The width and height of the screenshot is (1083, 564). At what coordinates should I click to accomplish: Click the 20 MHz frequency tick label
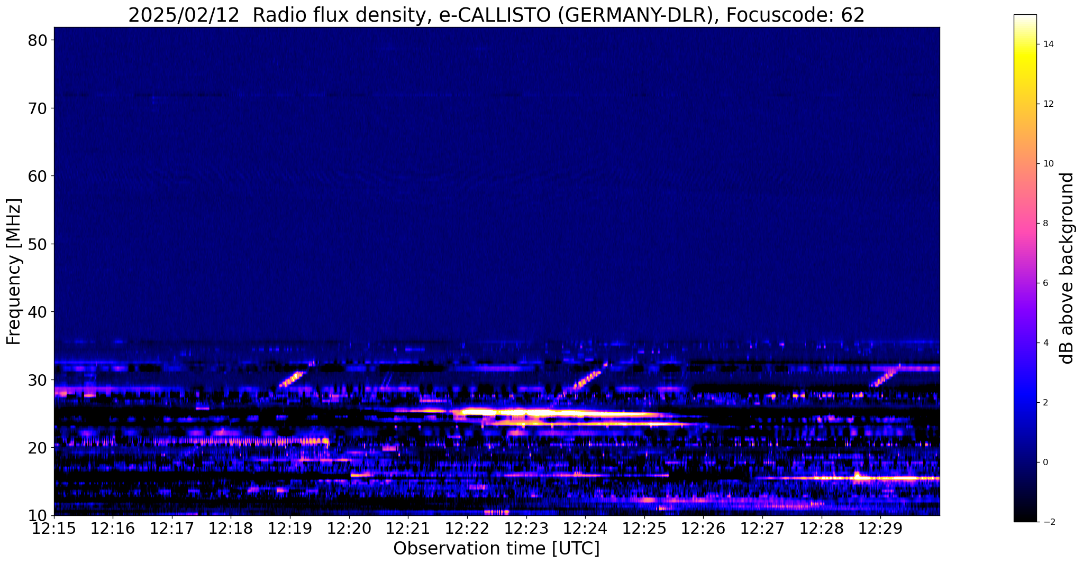tap(37, 448)
